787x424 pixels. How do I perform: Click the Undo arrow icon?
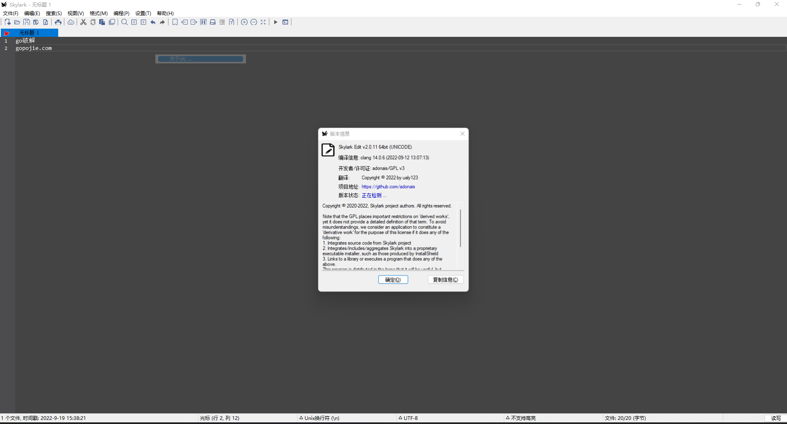(x=153, y=22)
